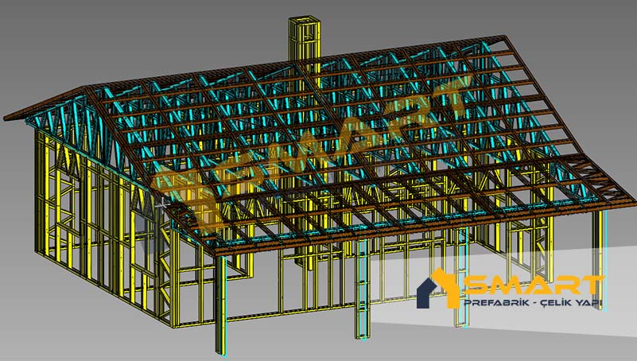The height and width of the screenshot is (361, 637).
Task: Select the chimney frame above the roof
Action: click(x=305, y=39)
